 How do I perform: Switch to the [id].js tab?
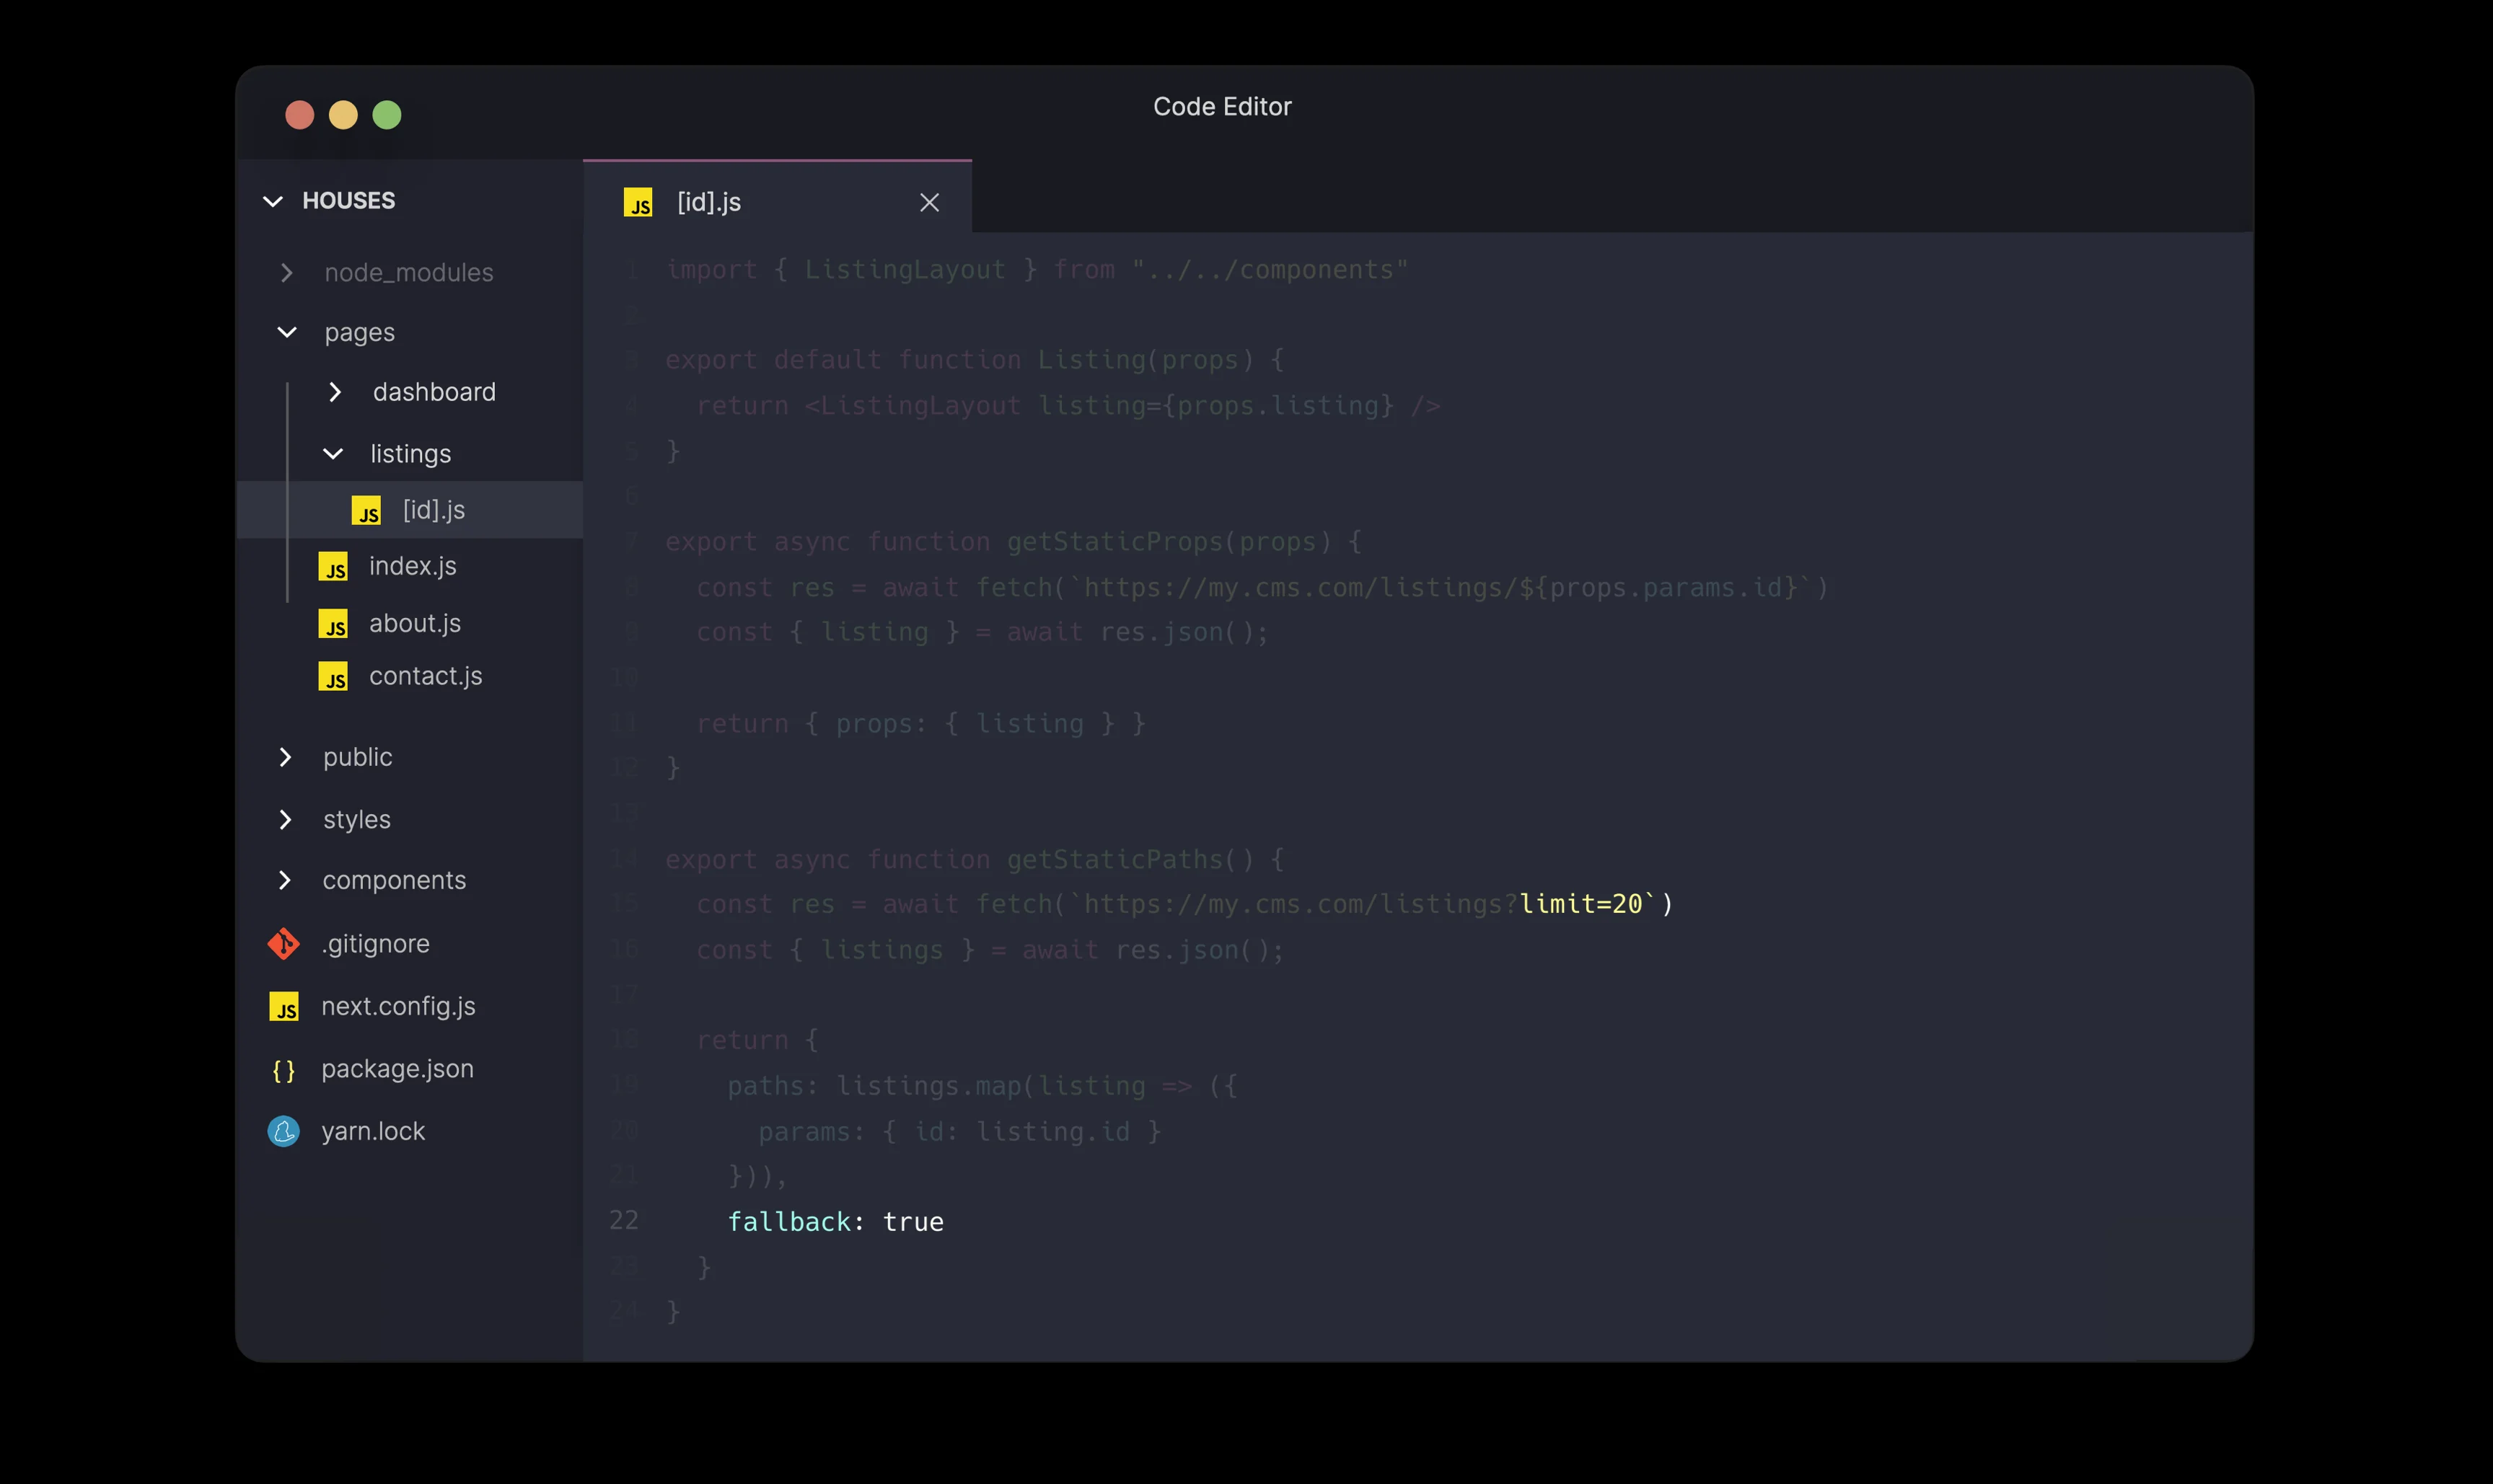(x=709, y=203)
